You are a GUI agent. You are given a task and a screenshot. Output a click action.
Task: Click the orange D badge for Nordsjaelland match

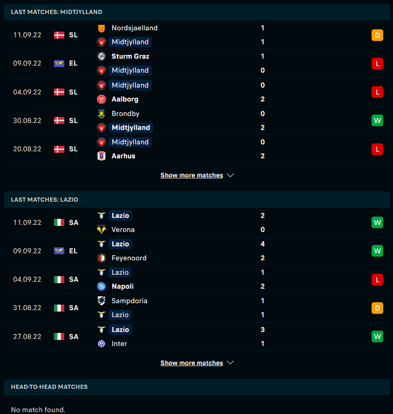(377, 35)
